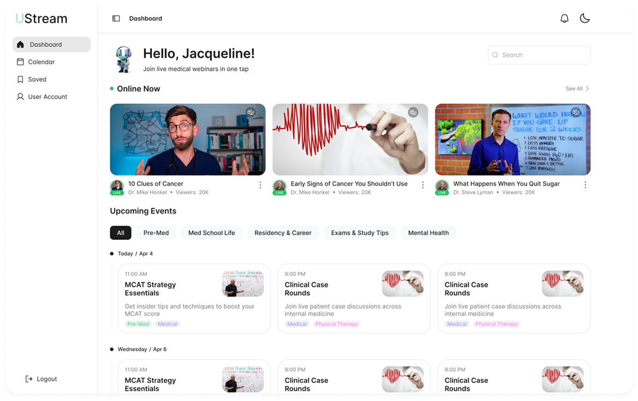Screen dimensions: 638x401
Task: Select the Mental Health category tab
Action: tap(428, 232)
